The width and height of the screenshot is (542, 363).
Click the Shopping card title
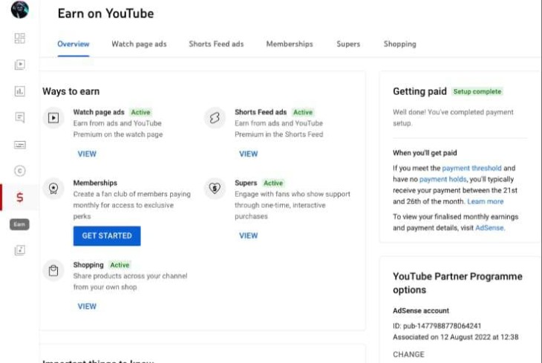[88, 265]
